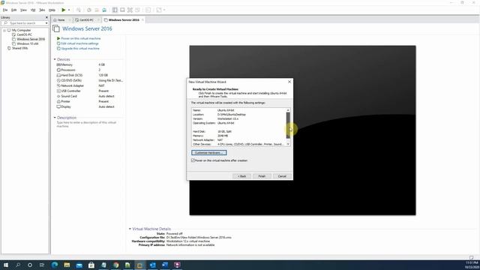The image size is (480, 270).
Task: Select Windows 10 x64 in Library tree
Action: point(25,43)
